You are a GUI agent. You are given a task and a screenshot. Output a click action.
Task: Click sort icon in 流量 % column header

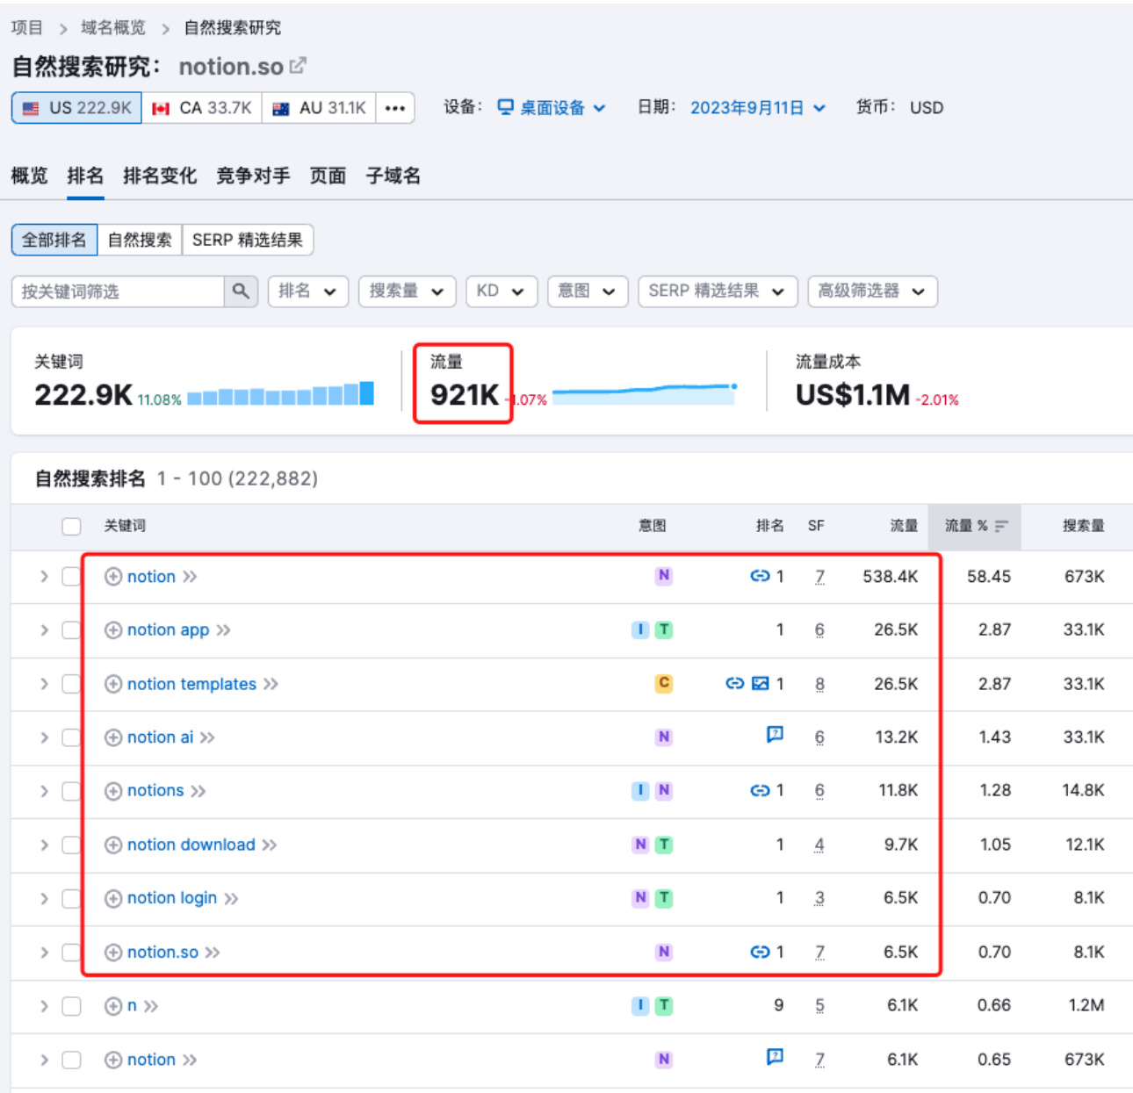pos(1001,526)
